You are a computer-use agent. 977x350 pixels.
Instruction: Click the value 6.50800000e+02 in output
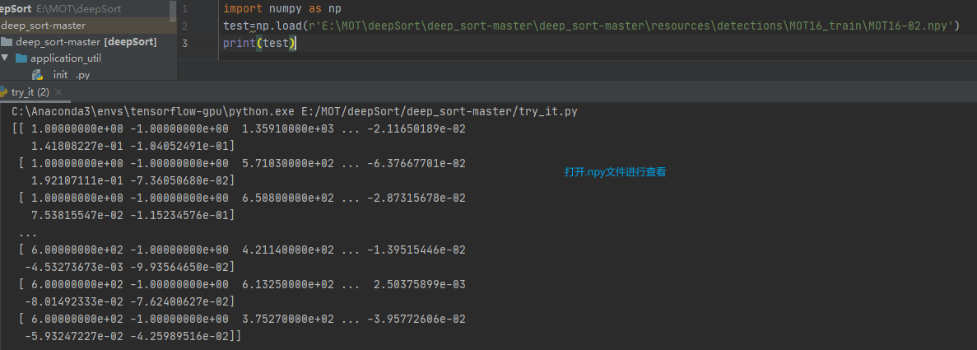tap(288, 198)
